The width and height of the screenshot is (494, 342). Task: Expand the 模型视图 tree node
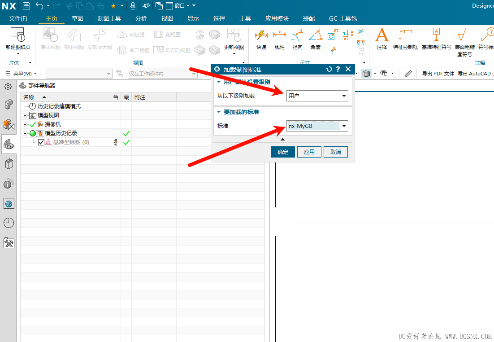pos(25,115)
